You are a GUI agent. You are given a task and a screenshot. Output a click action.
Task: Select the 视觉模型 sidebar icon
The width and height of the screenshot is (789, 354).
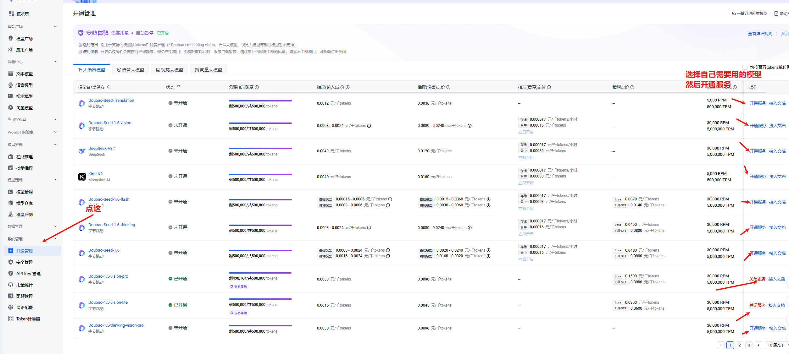tap(11, 96)
